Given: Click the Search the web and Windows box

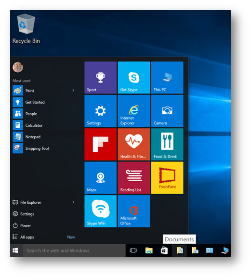Looking at the screenshot, I should 74,251.
